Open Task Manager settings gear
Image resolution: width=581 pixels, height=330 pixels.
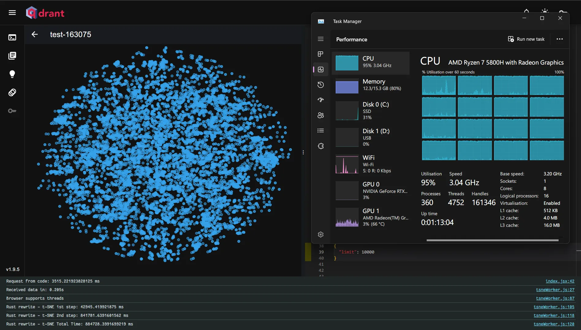[x=320, y=234]
